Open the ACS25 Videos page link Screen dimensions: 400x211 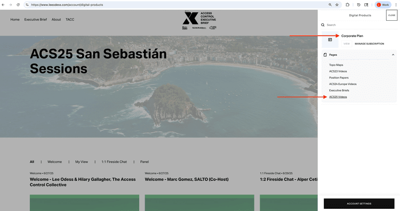click(x=338, y=97)
